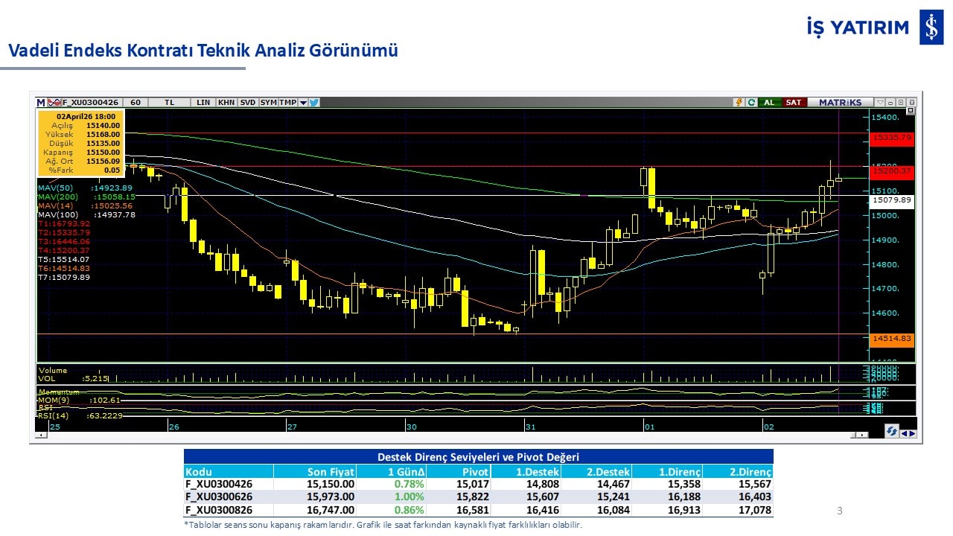This screenshot has height=536, width=953.
Task: Click the Twitter bird icon
Action: pos(314,103)
